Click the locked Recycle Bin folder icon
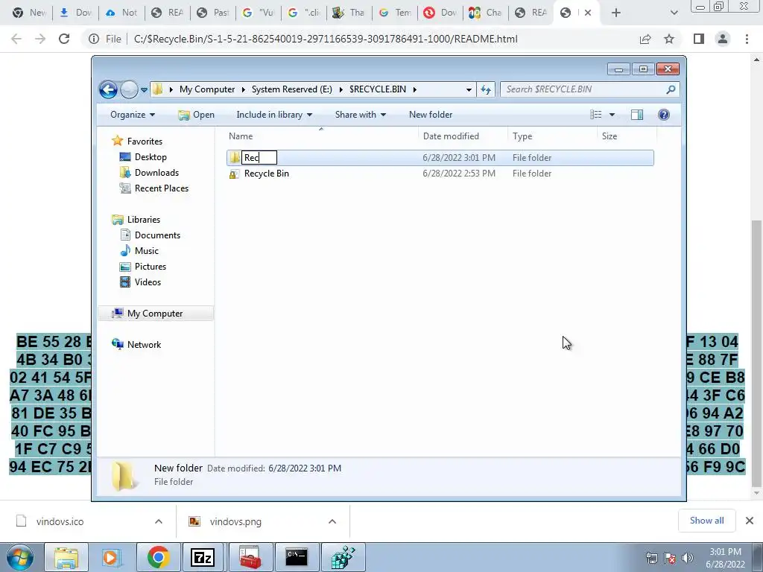 tap(234, 174)
